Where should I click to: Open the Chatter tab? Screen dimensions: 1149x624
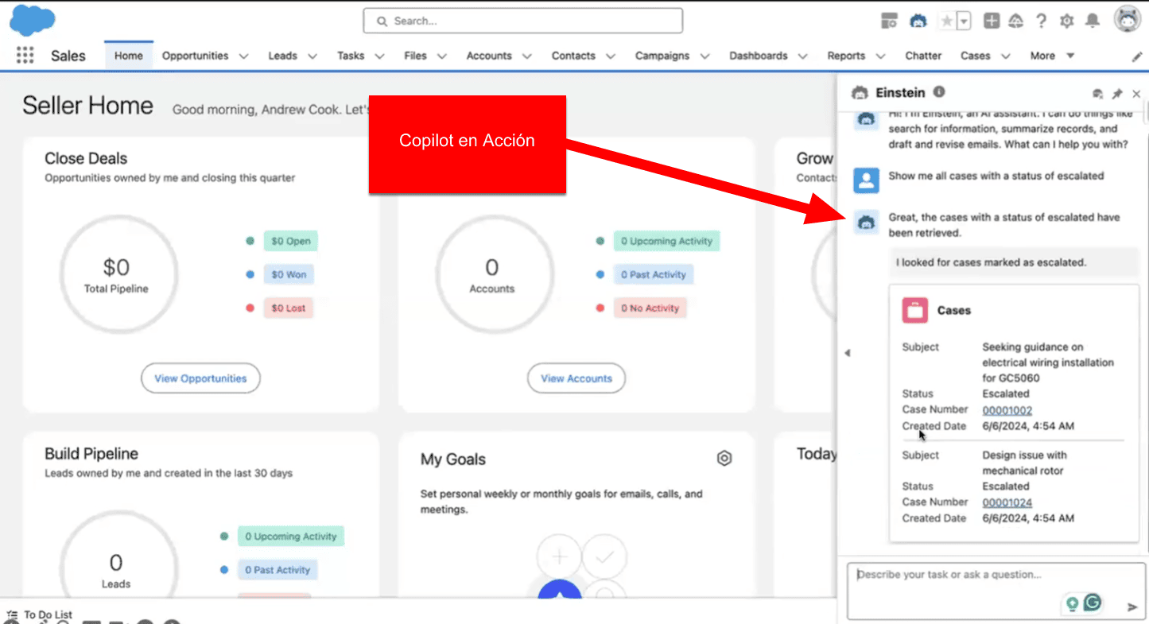coord(923,56)
